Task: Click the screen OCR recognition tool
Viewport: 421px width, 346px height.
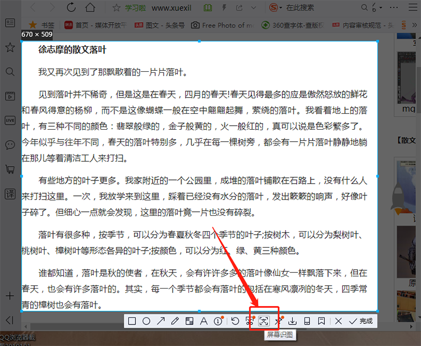Action: click(x=264, y=321)
